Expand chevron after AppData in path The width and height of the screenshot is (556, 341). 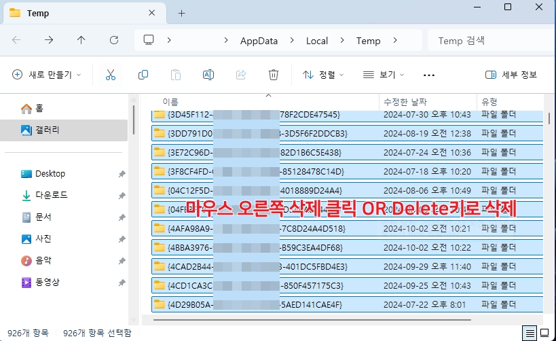coord(292,40)
